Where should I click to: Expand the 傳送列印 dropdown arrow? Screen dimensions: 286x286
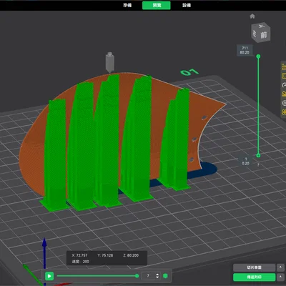[280, 277]
